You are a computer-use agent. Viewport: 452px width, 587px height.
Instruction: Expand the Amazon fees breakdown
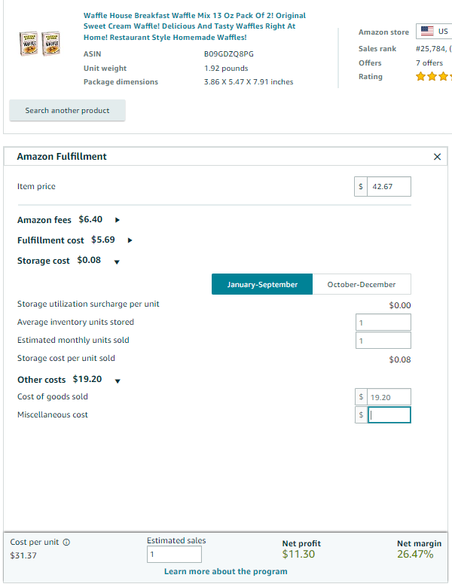point(117,220)
